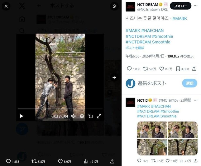This screenshot has height=166, width=201.
Task: Expand video to fullscreen
Action: [99, 116]
